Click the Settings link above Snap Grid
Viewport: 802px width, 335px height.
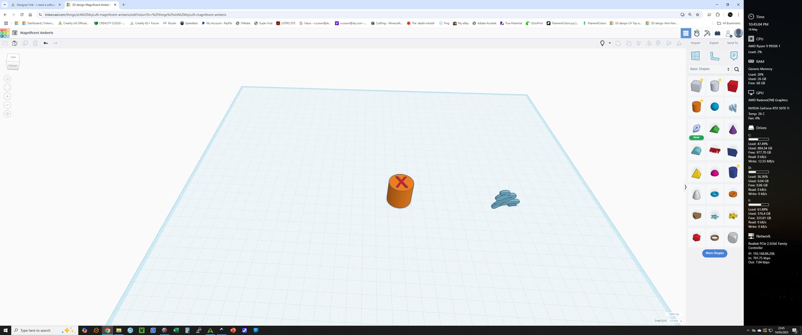click(674, 314)
